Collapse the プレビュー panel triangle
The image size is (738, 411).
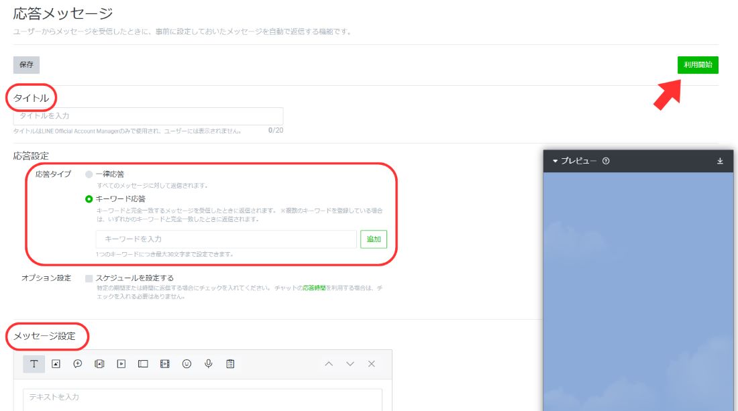coord(556,161)
